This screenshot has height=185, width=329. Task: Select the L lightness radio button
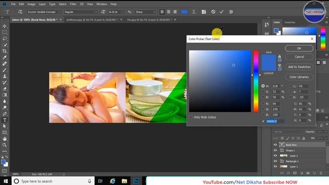point(290,86)
